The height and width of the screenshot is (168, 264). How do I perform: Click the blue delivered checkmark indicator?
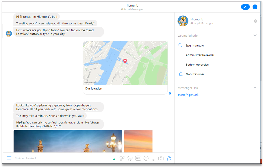coord(170,93)
